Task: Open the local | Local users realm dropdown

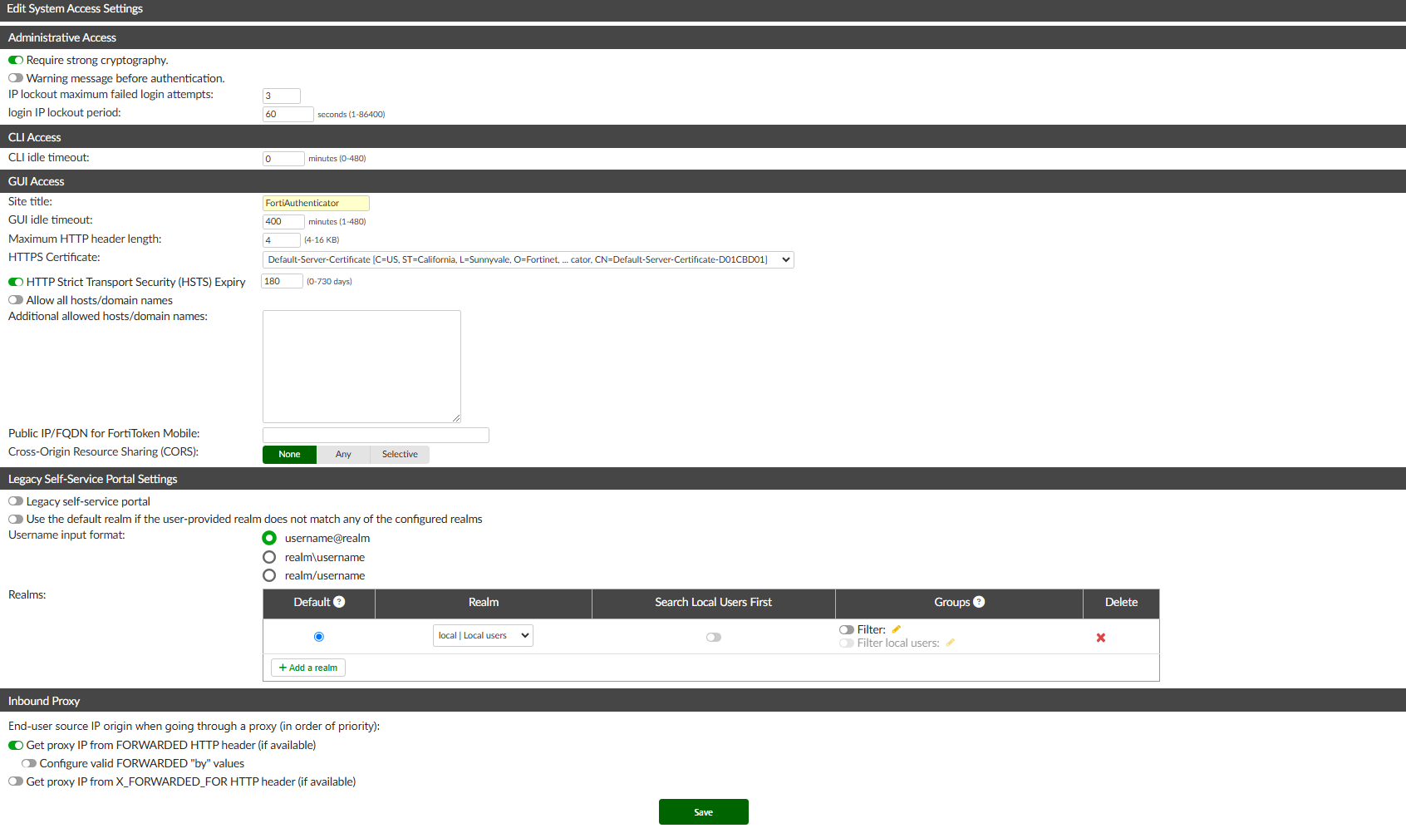Action: (483, 635)
